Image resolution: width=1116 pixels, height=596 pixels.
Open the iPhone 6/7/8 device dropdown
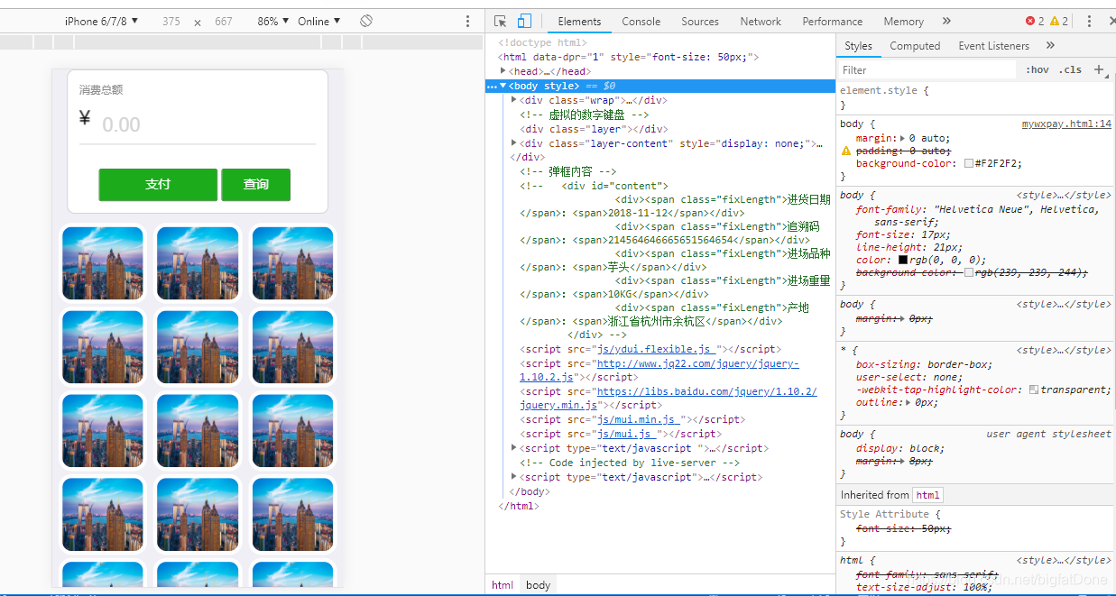coord(101,21)
